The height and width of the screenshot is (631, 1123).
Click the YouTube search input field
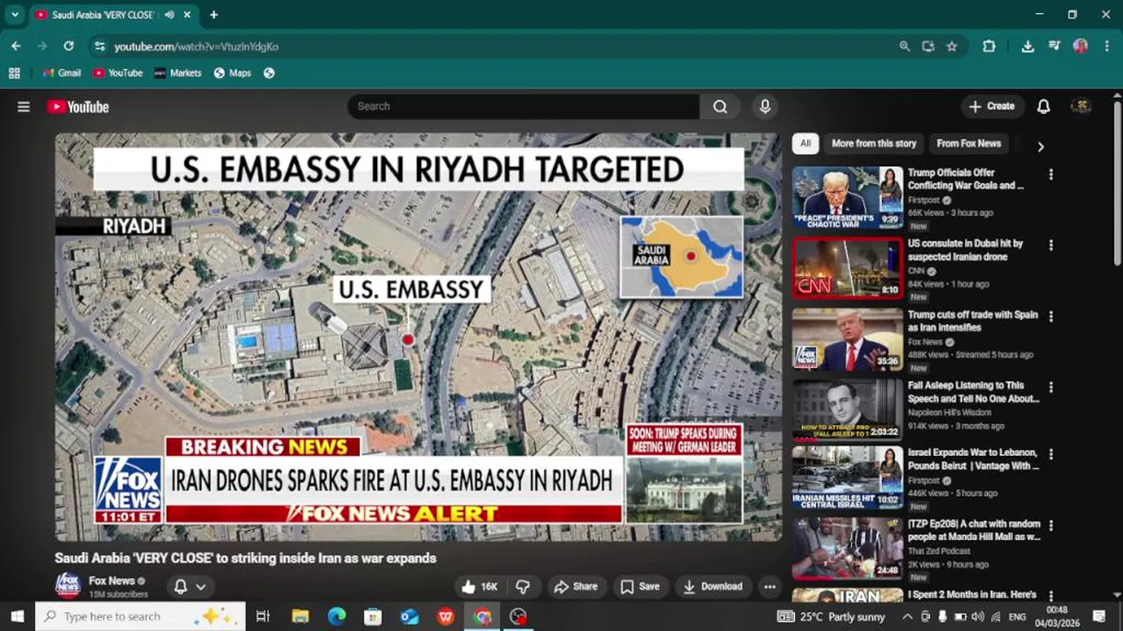(x=524, y=107)
